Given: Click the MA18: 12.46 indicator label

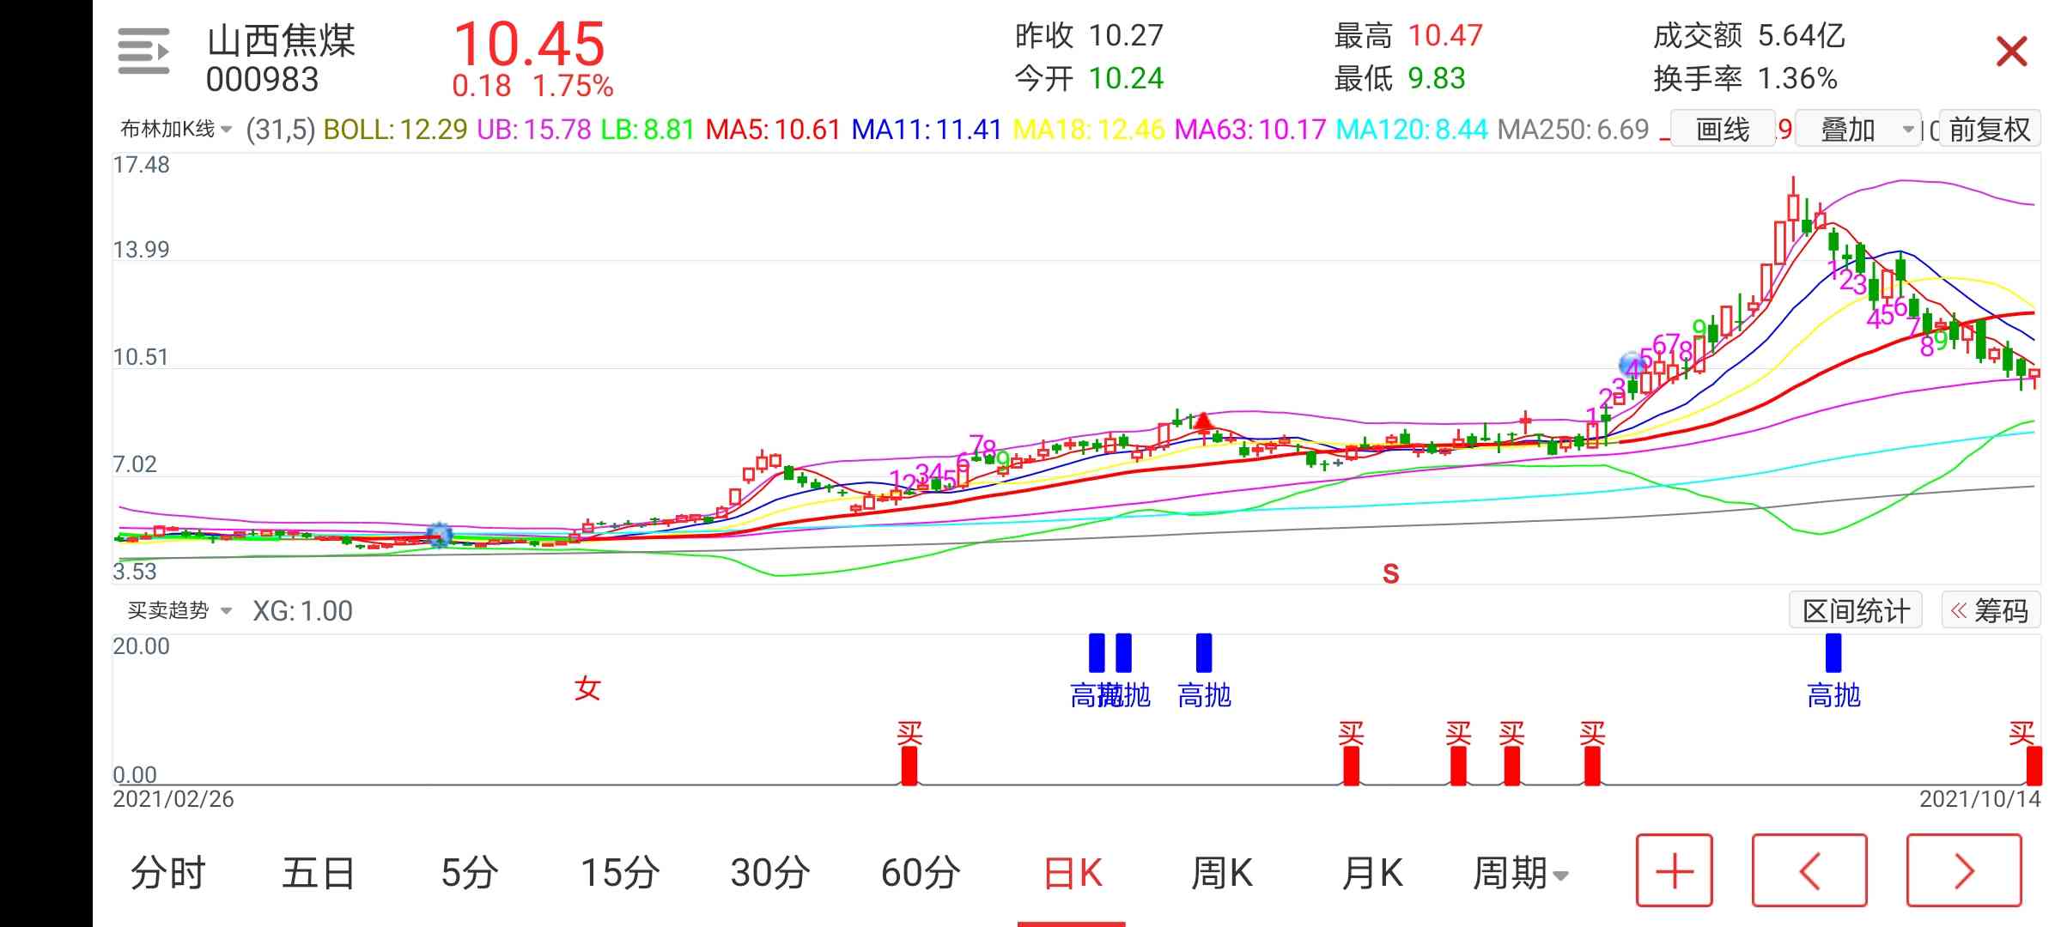Looking at the screenshot, I should pyautogui.click(x=1089, y=130).
